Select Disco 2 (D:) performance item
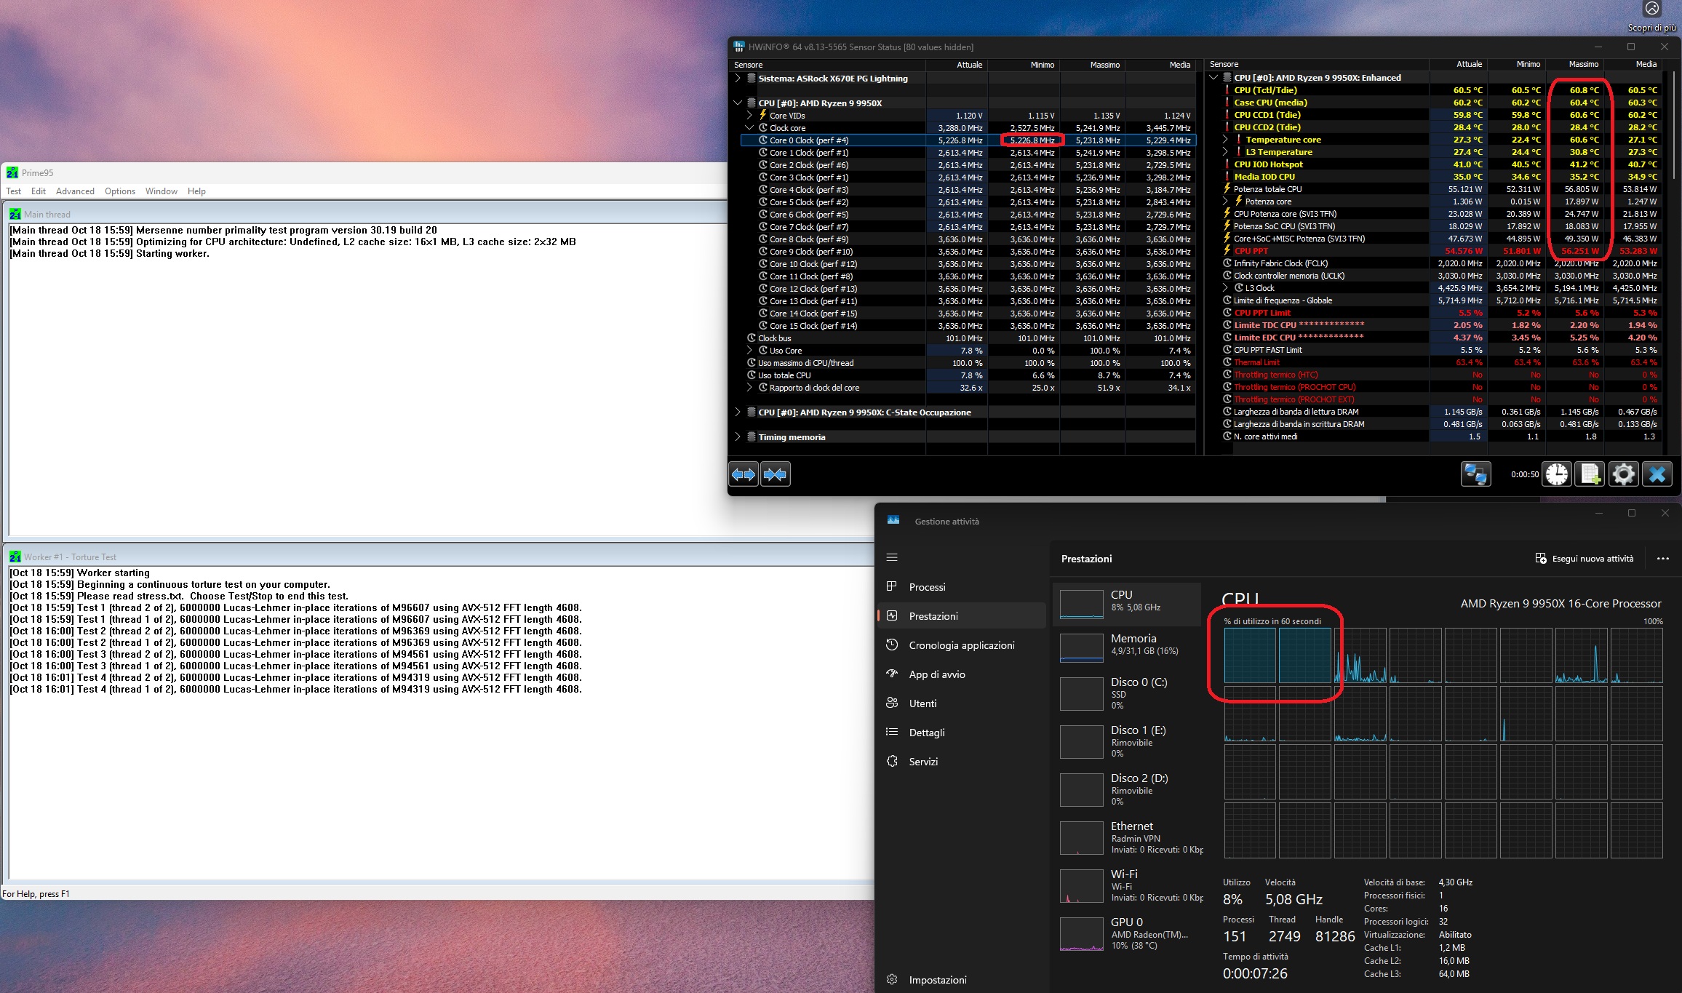The height and width of the screenshot is (993, 1682). (x=1126, y=789)
